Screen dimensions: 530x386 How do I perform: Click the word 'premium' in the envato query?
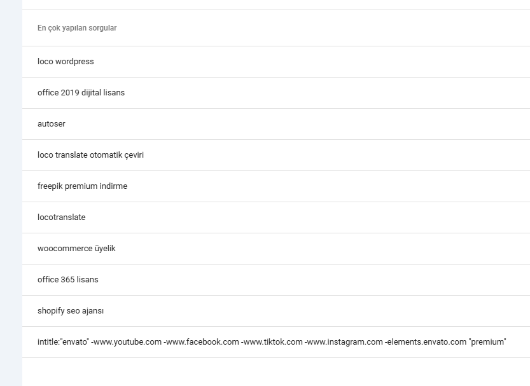487,342
